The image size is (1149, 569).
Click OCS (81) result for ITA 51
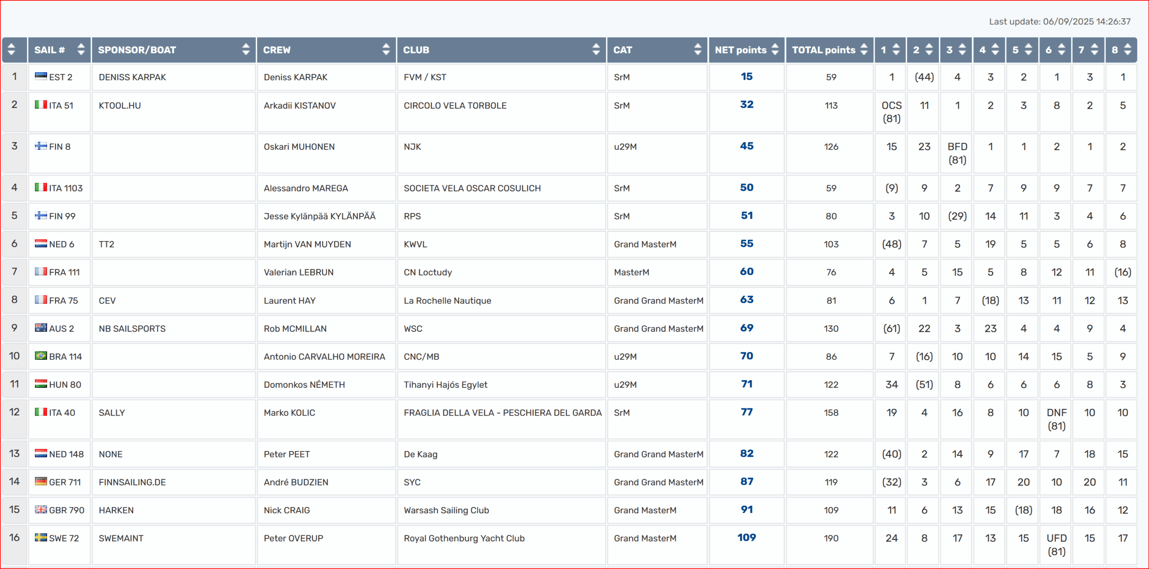(891, 112)
